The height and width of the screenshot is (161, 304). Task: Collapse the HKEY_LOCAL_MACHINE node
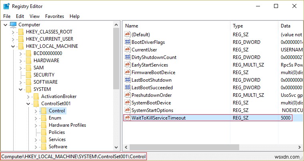click(x=13, y=46)
